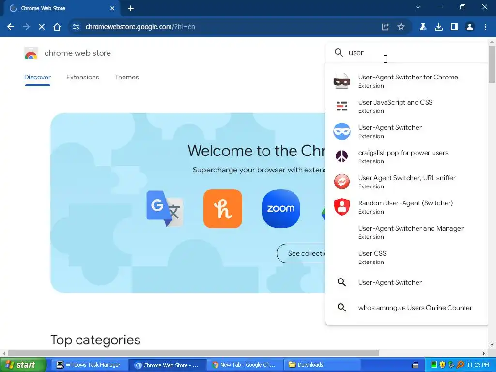The width and height of the screenshot is (496, 372).
Task: Choose User Agent Switcher, URL sniffer
Action: (406, 182)
